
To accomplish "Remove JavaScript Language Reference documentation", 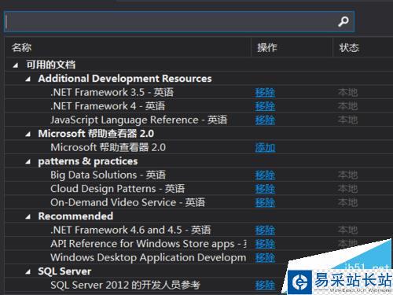I will point(265,120).
